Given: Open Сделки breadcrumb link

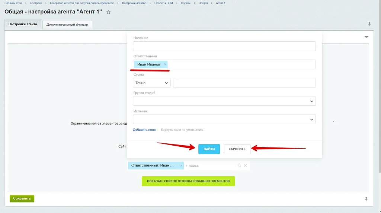Looking at the screenshot, I should coord(186,3).
